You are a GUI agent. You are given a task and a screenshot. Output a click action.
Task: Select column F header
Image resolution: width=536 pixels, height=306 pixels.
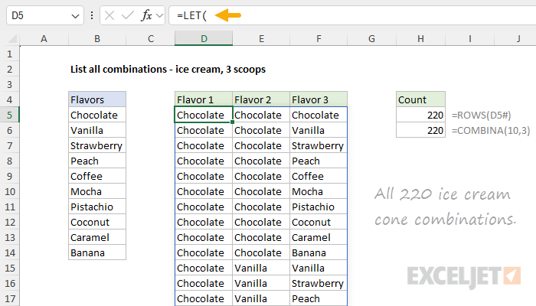(x=319, y=38)
